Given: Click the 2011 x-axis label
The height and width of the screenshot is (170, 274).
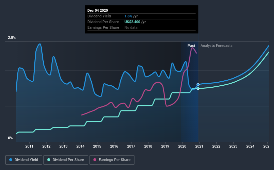Looking at the screenshot, I should tap(29, 146).
